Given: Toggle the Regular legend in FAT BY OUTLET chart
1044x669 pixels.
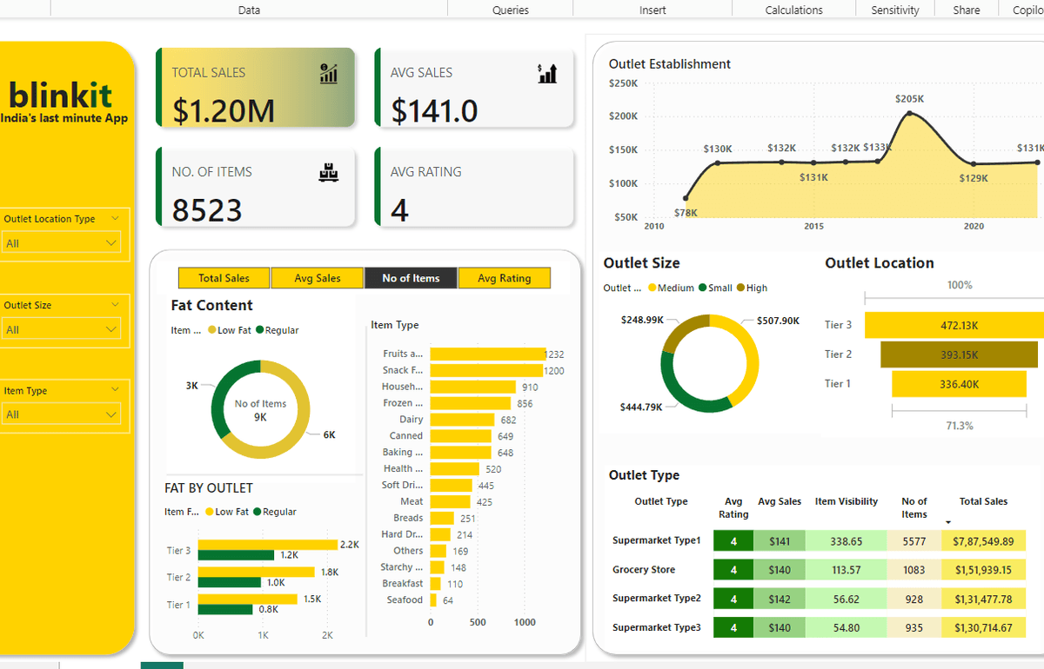Looking at the screenshot, I should (278, 512).
